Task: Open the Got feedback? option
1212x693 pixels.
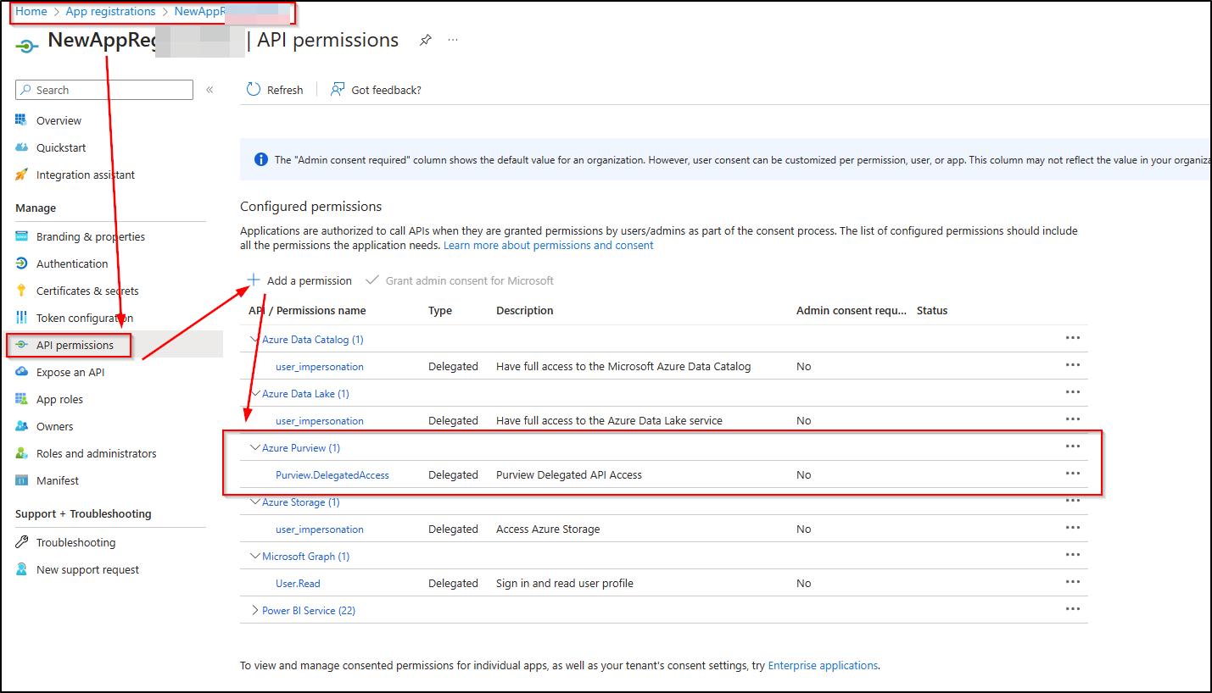Action: tap(376, 90)
